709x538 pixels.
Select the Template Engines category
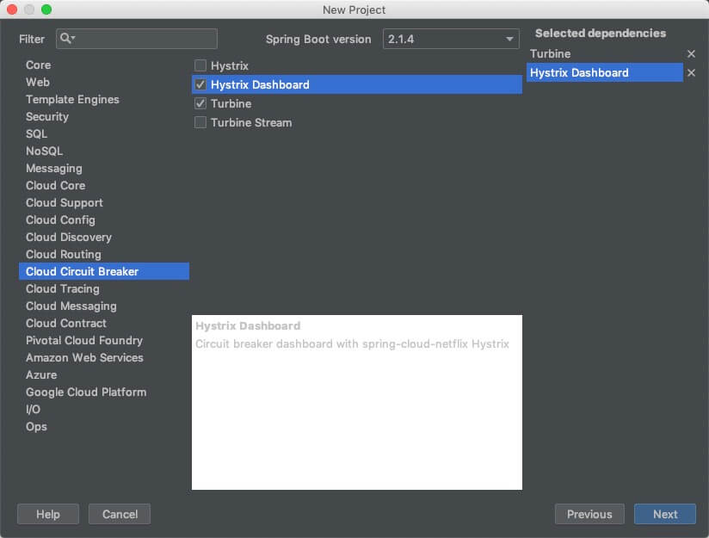(104, 99)
